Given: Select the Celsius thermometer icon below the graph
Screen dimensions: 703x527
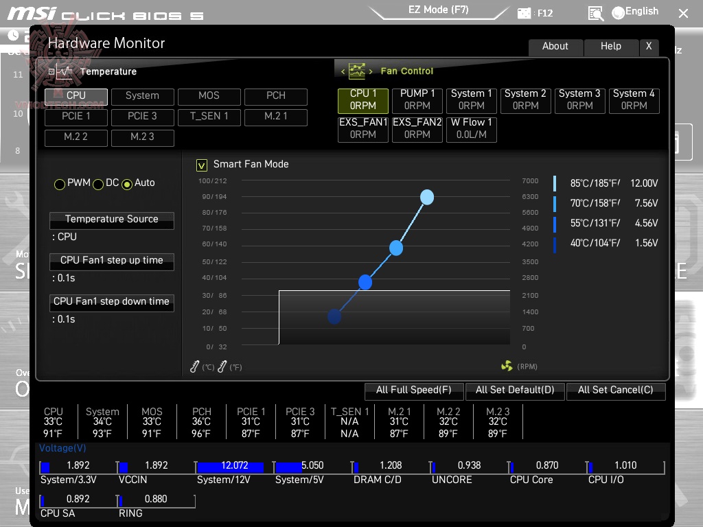Looking at the screenshot, I should (x=194, y=366).
